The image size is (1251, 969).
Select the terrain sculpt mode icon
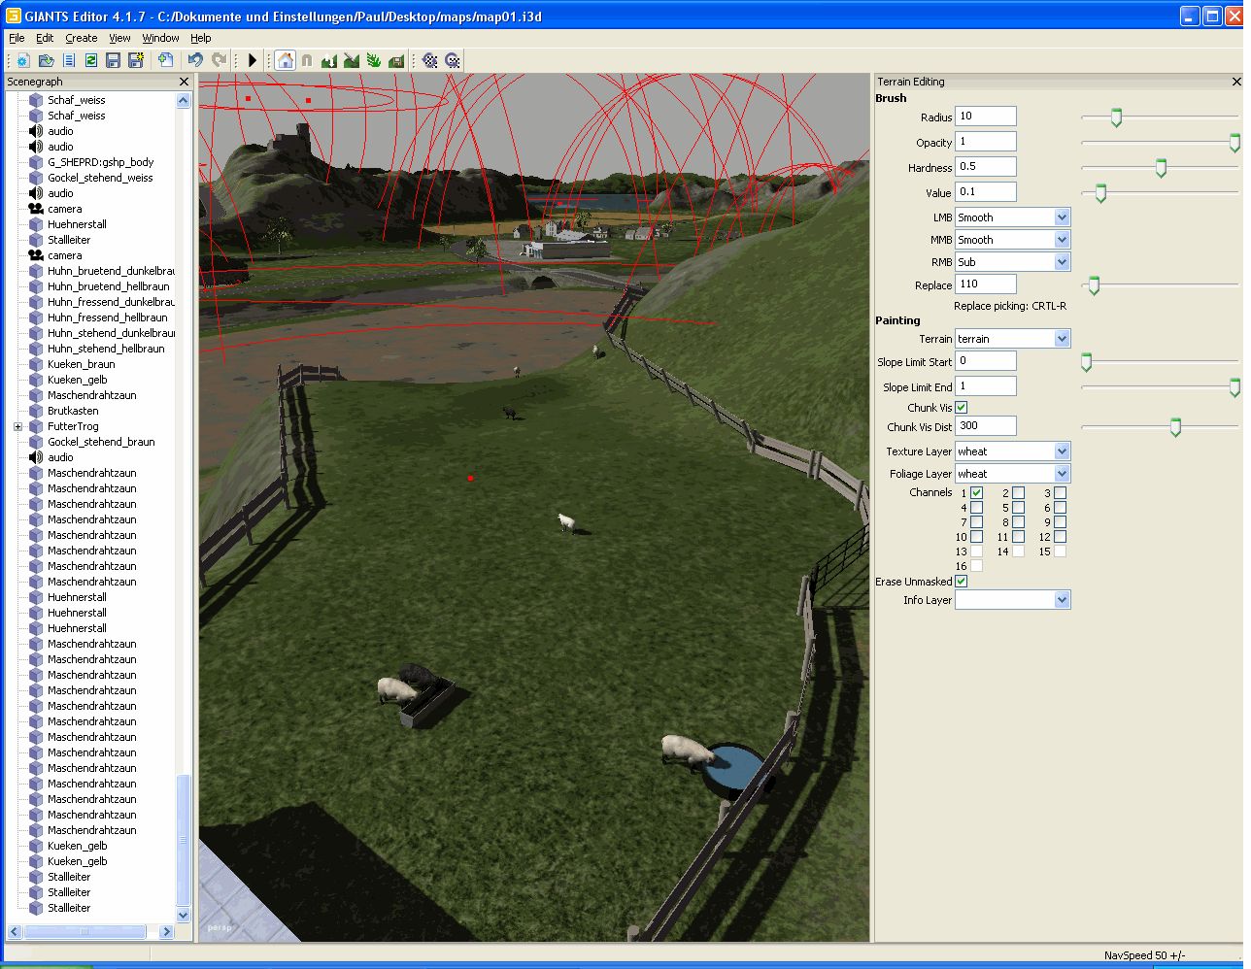click(329, 60)
